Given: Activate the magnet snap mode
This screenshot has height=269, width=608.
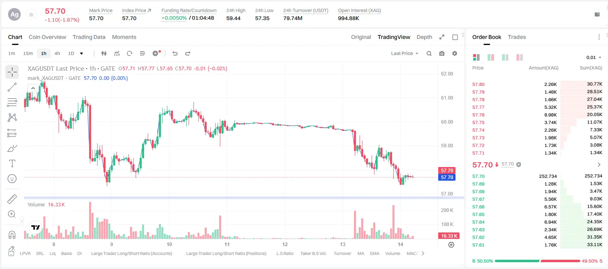Looking at the screenshot, I should pos(12,234).
